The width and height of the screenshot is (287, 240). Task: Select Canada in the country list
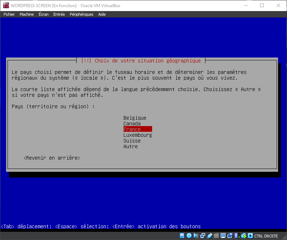[132, 124]
